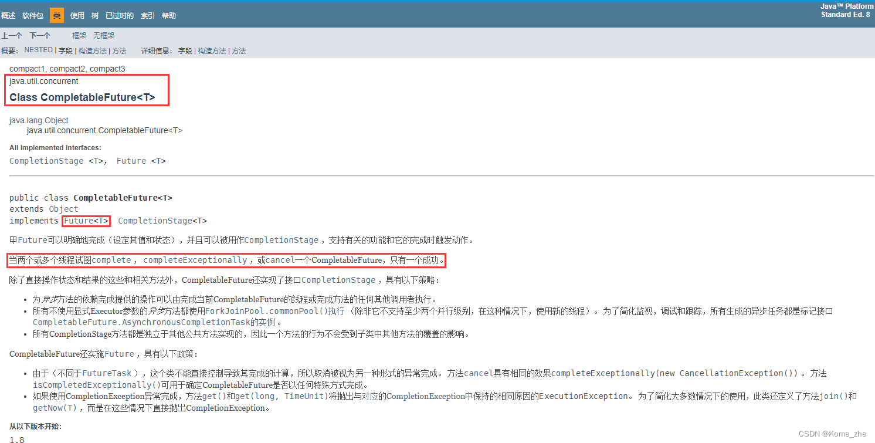Open the Object link after extends
Screen dimensions: 875x443
tap(63, 209)
